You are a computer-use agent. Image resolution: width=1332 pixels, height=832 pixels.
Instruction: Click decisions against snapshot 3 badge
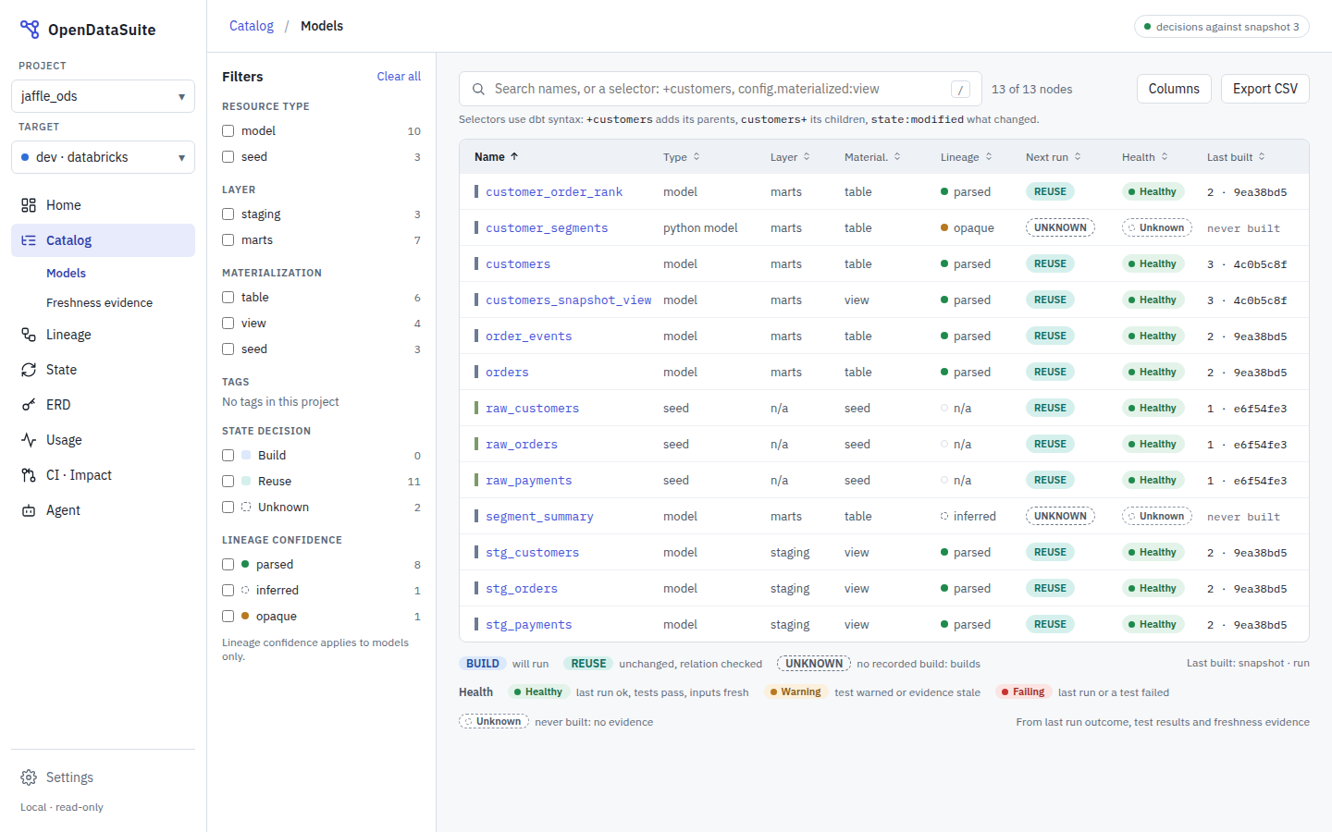1221,27
